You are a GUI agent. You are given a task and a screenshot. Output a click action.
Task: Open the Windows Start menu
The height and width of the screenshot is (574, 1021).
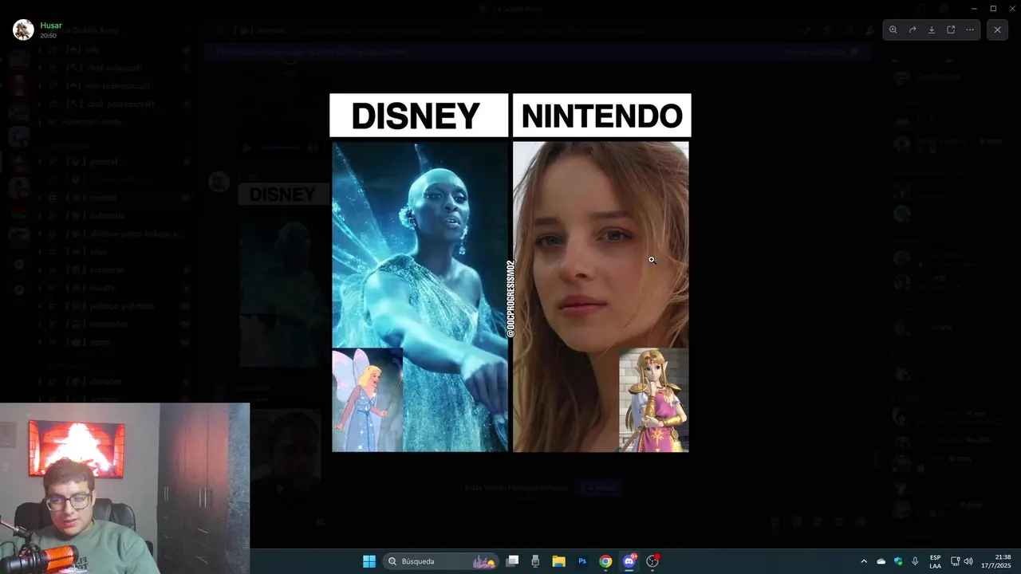click(369, 561)
